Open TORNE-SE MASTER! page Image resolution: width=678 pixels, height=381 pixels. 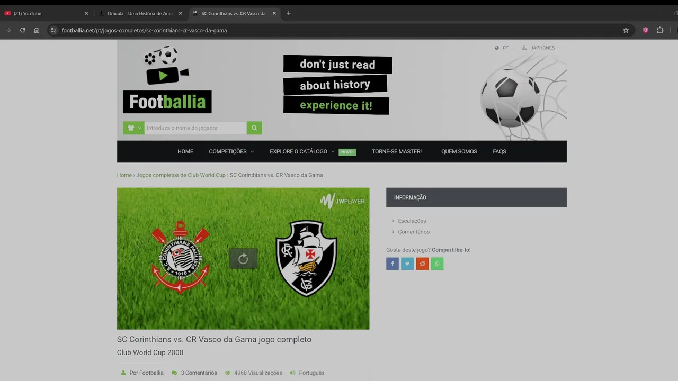(x=397, y=151)
